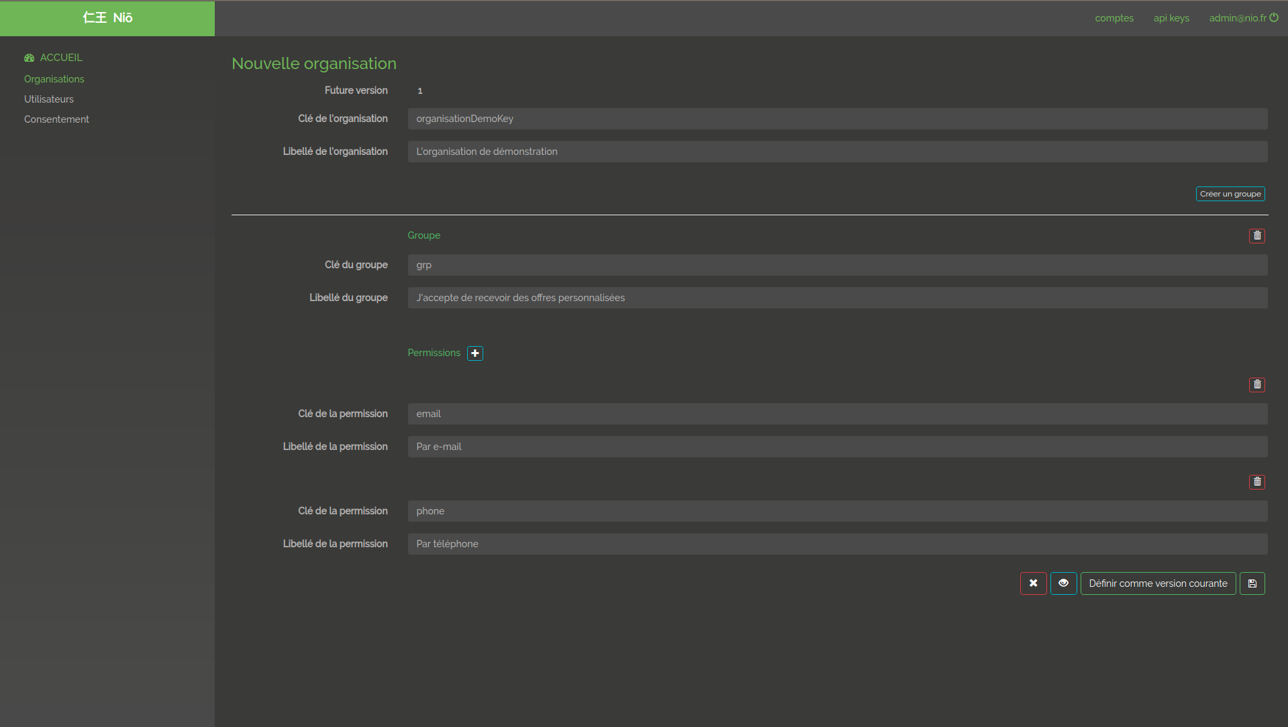Delete the phone permission via trash icon

1256,482
